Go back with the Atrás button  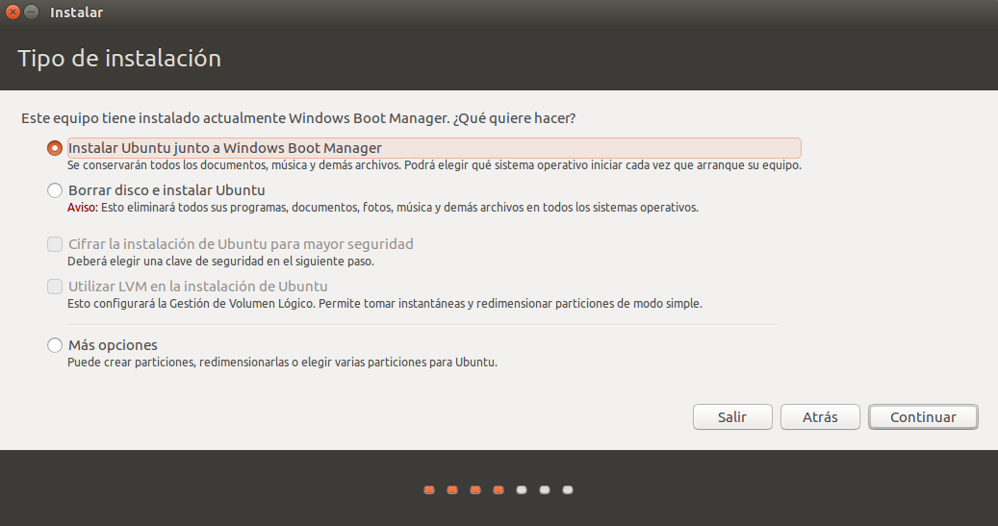pos(819,417)
